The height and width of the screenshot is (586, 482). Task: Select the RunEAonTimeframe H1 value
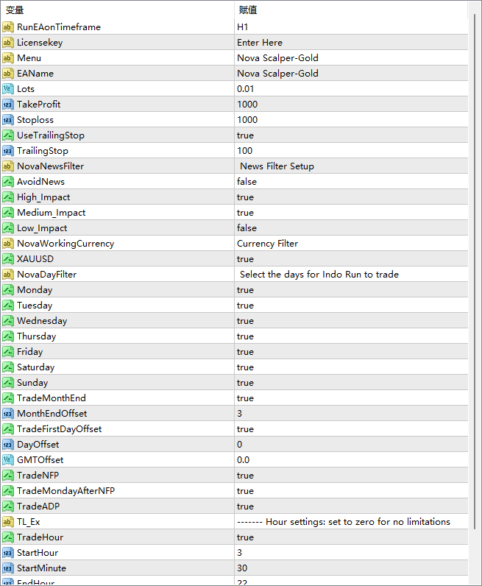242,27
